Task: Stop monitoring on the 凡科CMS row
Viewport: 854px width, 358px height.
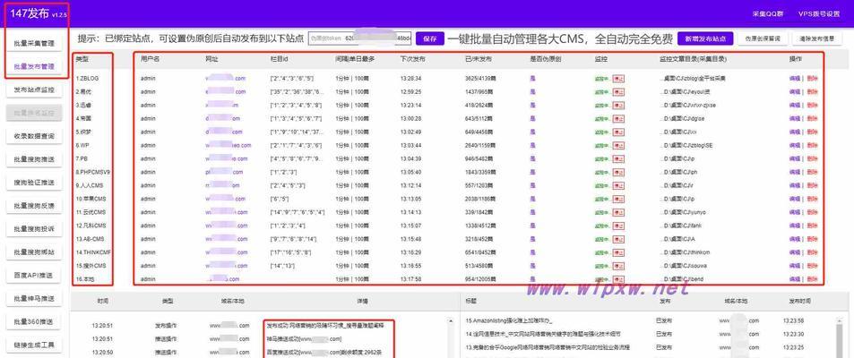Action: tap(618, 226)
